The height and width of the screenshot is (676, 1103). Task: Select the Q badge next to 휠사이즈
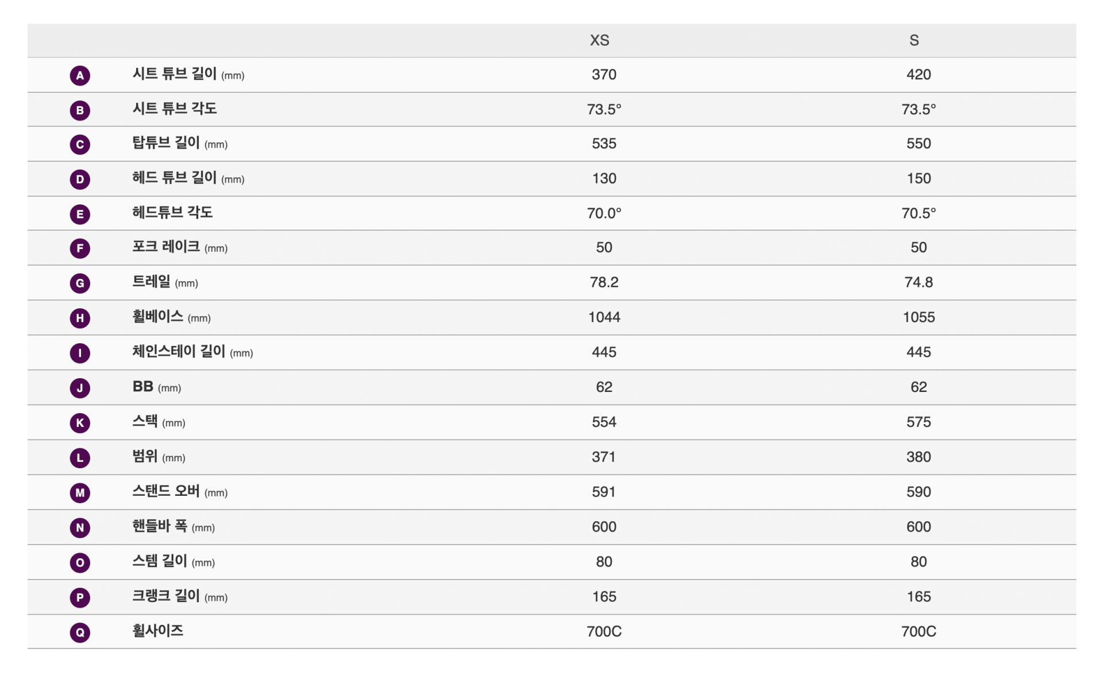pyautogui.click(x=80, y=632)
